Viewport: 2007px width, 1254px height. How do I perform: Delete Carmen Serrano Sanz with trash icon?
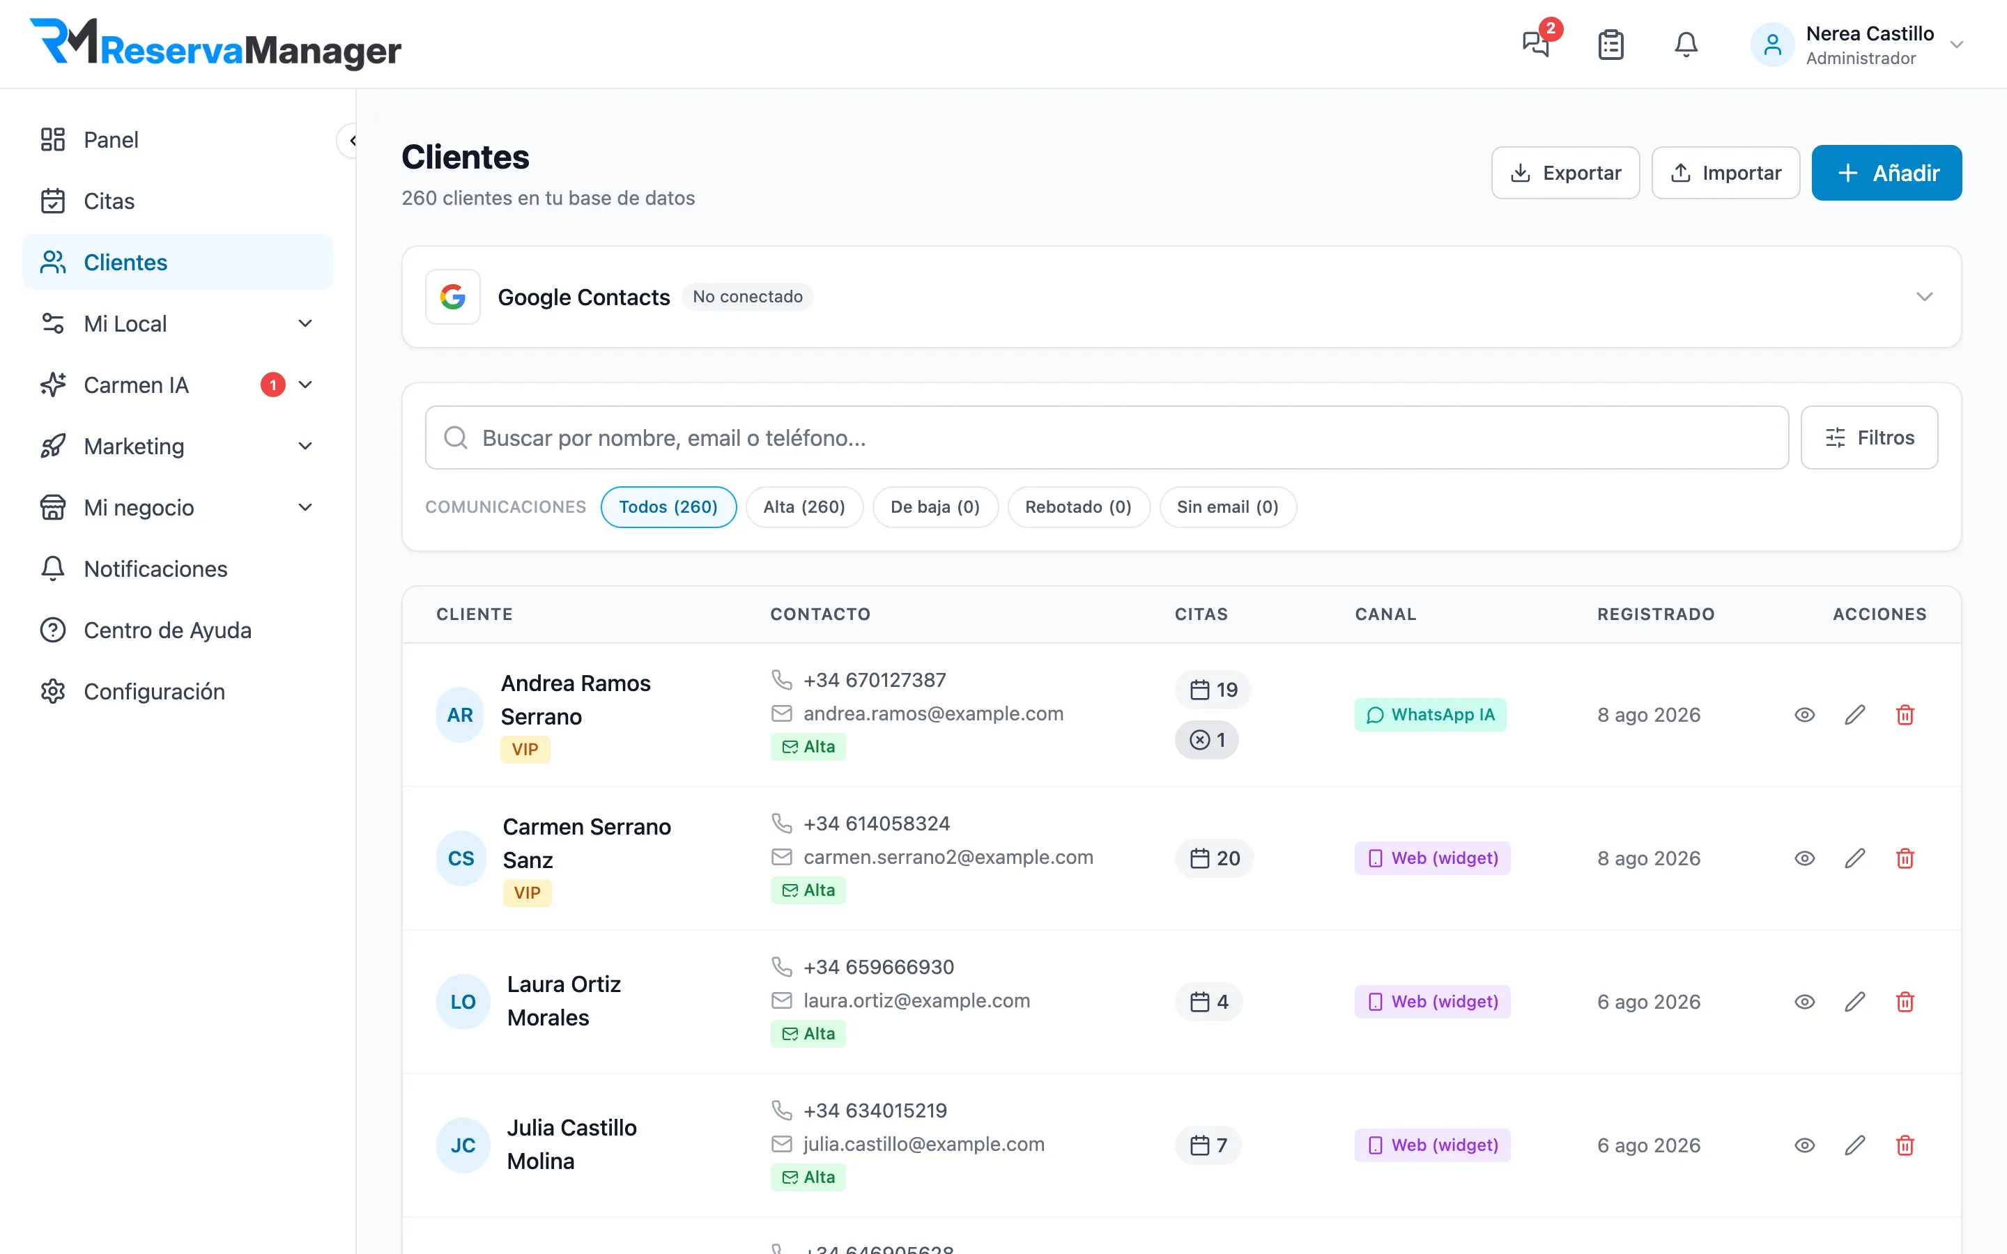1905,858
